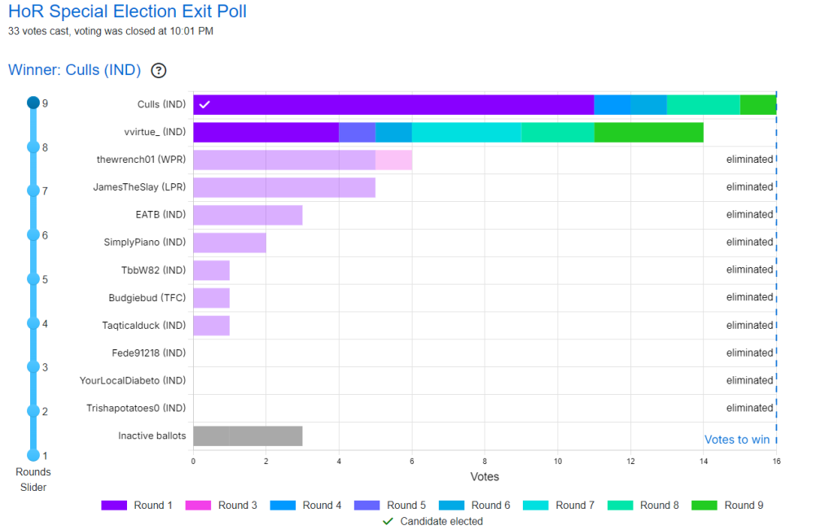
Task: Click the Votes to win label
Action: 736,440
